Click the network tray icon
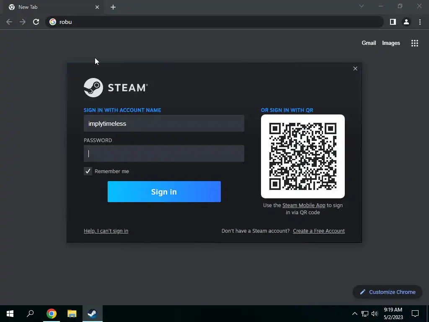This screenshot has height=322, width=429. pos(365,314)
